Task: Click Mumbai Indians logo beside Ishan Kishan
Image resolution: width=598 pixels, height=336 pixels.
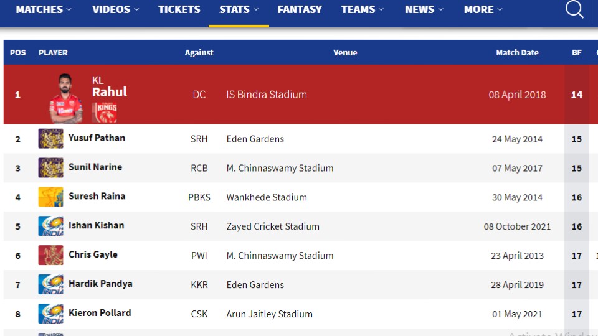Action: click(50, 226)
